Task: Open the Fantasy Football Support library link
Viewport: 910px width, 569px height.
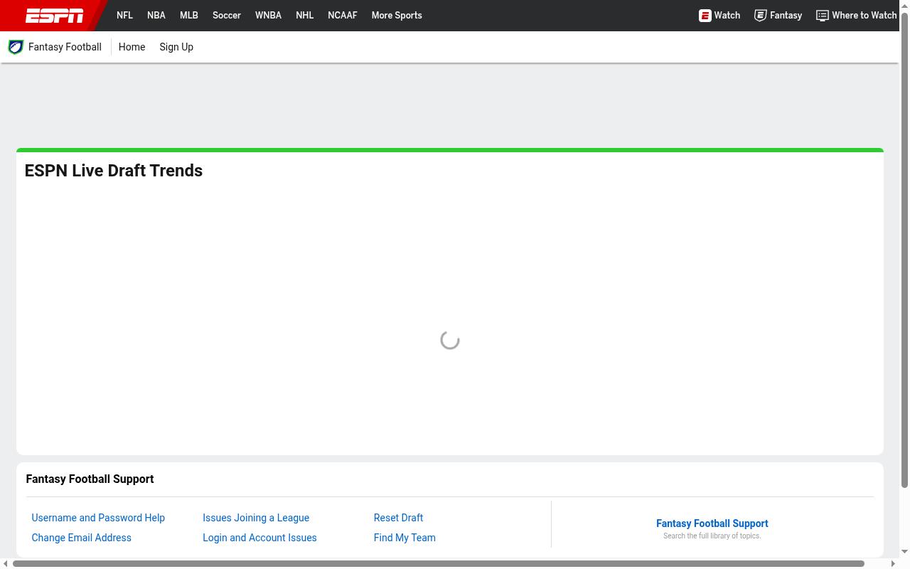Action: (x=712, y=523)
